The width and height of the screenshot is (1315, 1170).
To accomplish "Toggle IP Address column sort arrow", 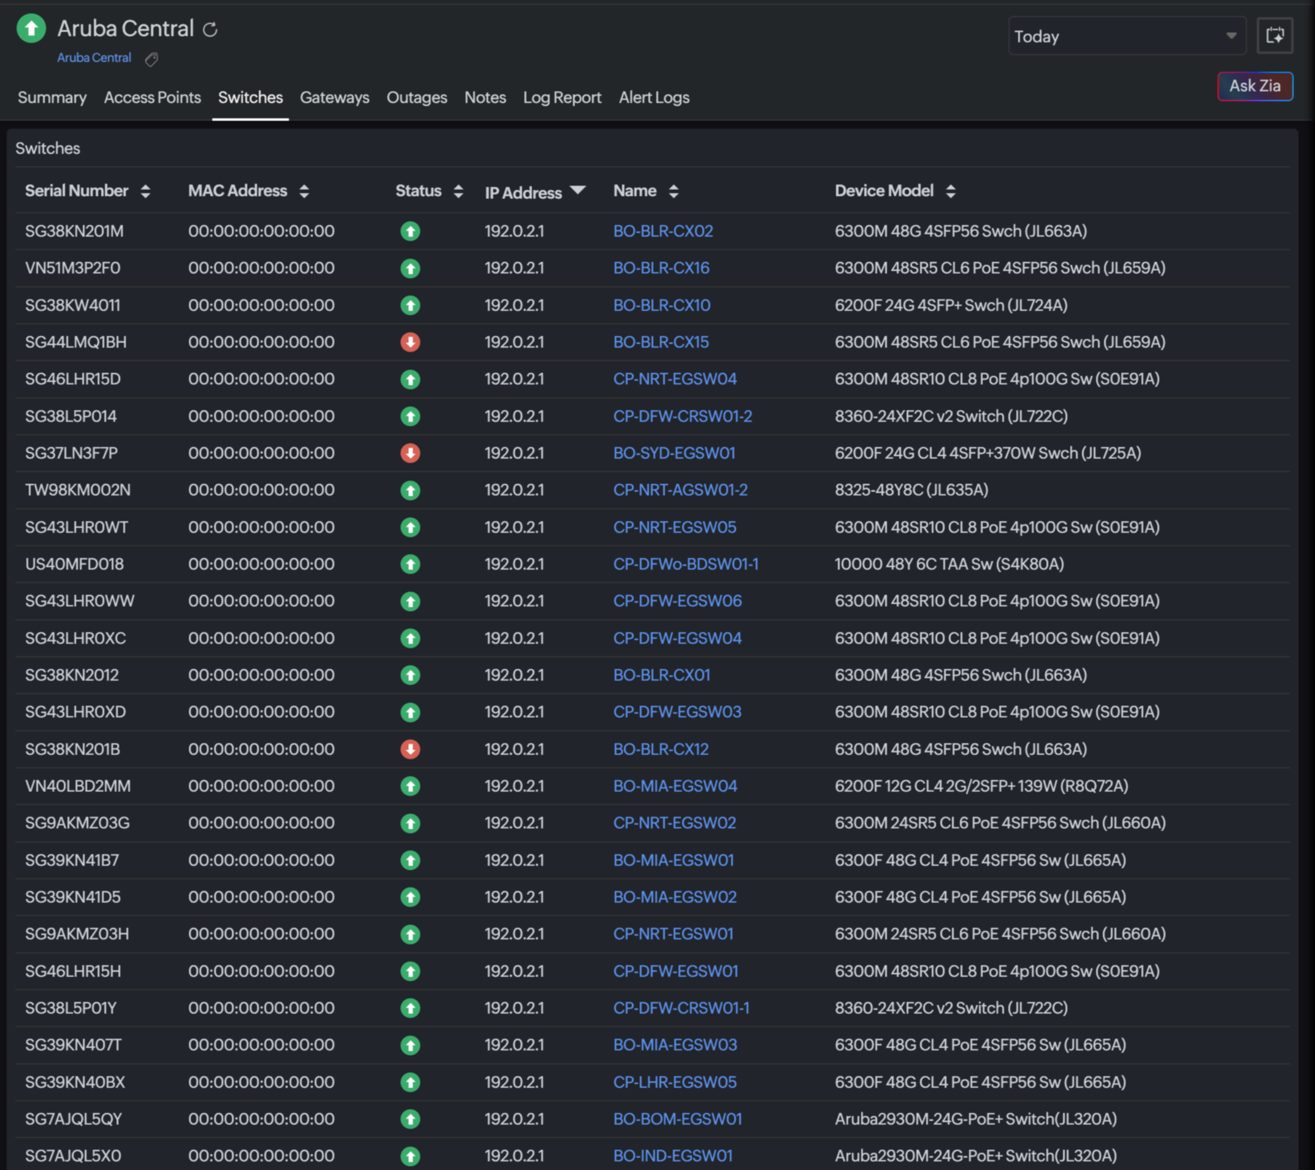I will tap(578, 190).
